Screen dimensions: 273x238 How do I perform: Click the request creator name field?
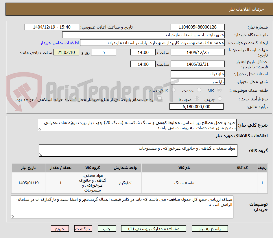152,43
